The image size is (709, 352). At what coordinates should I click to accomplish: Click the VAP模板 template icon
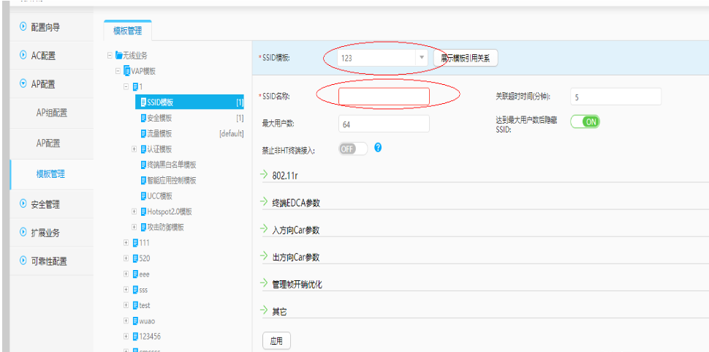pos(127,71)
